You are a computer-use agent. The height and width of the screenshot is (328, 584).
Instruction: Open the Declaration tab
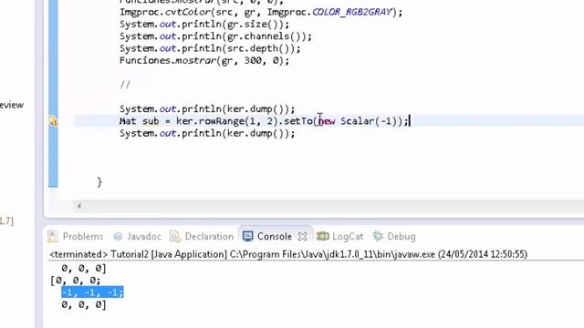(x=202, y=237)
